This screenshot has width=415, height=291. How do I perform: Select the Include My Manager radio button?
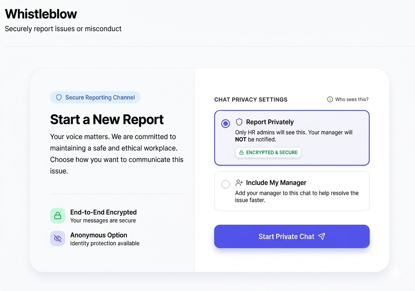[x=225, y=184]
